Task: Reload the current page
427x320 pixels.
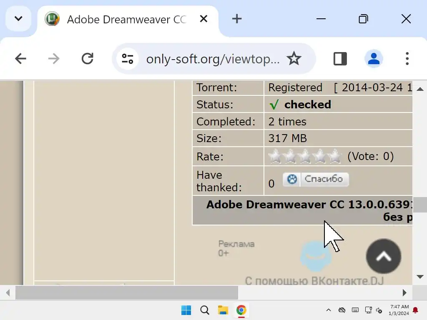Action: coord(88,58)
